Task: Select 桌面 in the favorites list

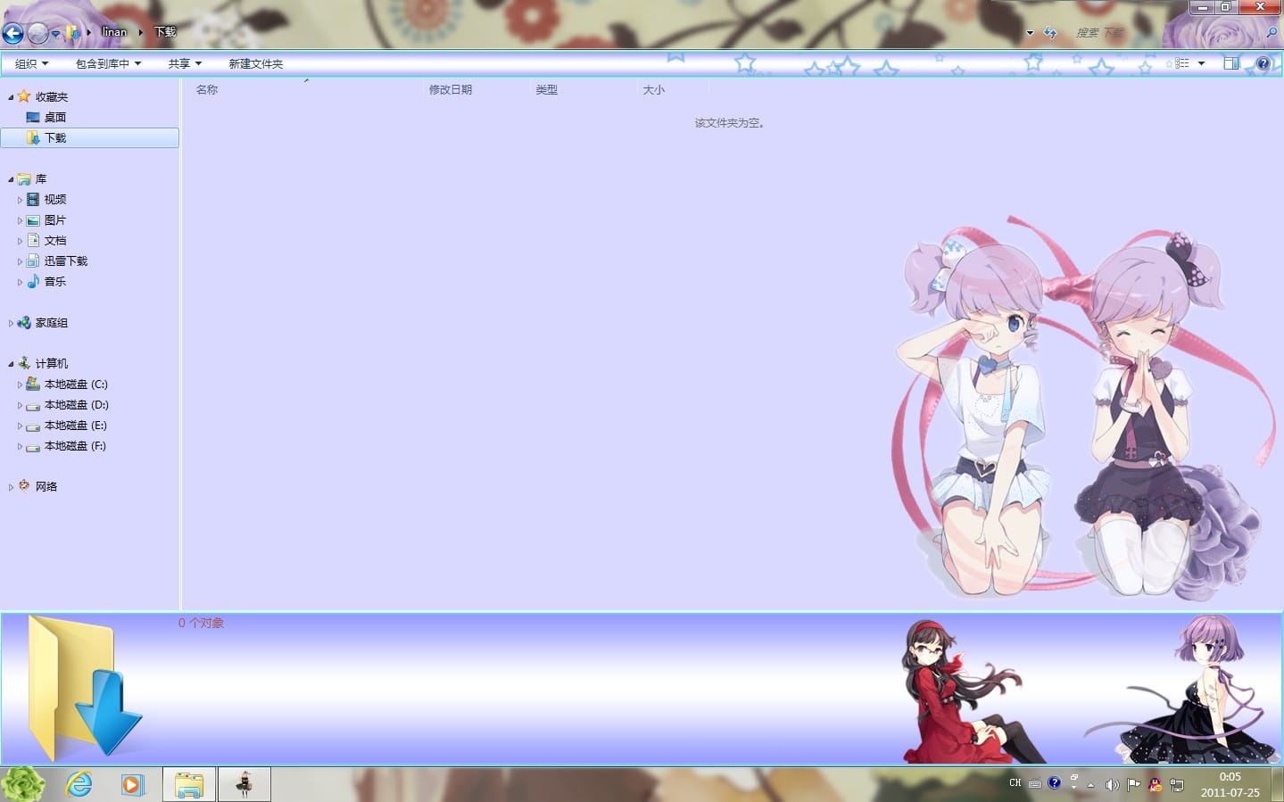Action: [x=54, y=117]
